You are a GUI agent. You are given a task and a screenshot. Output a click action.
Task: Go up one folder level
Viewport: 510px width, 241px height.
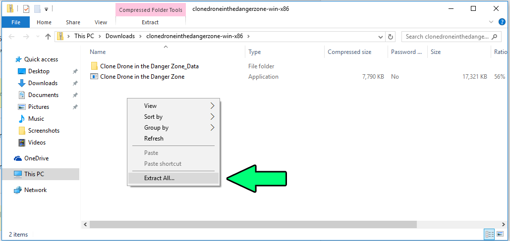pos(48,37)
